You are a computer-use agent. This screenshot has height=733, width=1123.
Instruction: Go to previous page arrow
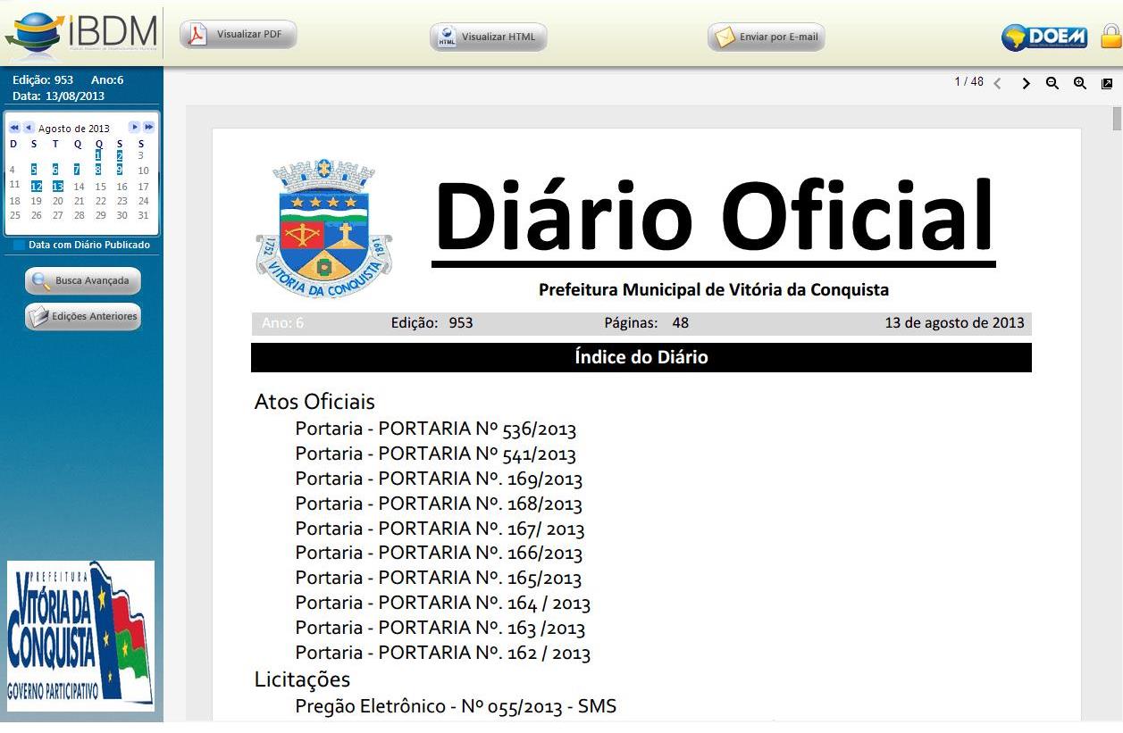coord(998,83)
